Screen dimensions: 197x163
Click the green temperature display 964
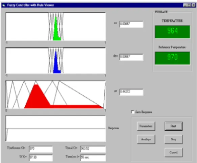pyautogui.click(x=172, y=32)
